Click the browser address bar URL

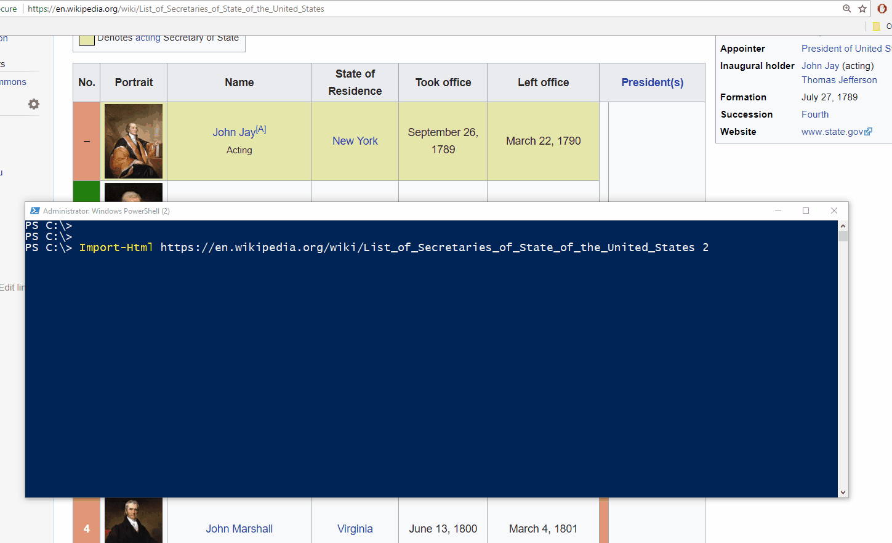(176, 9)
